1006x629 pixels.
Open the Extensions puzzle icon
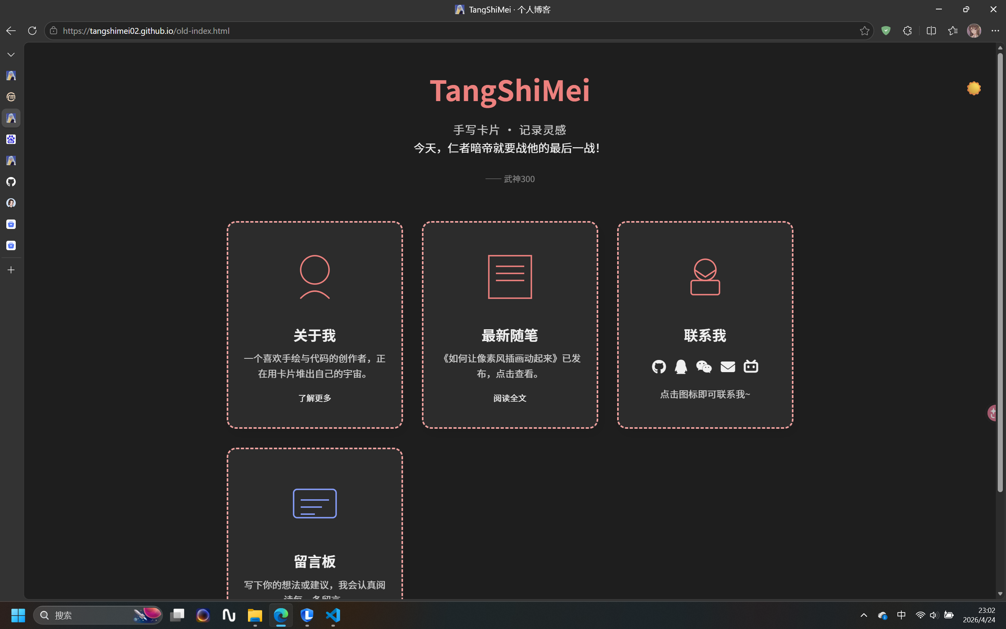coord(907,31)
